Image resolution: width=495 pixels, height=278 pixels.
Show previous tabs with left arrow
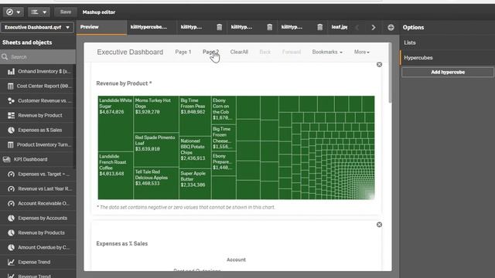(x=357, y=28)
